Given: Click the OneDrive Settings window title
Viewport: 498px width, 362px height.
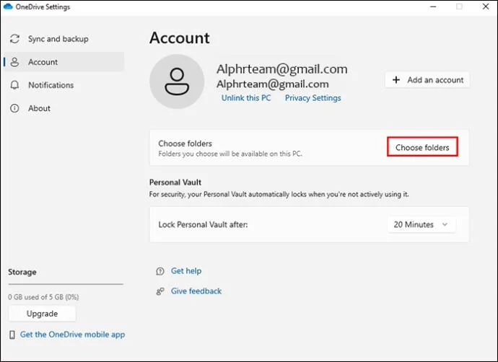Looking at the screenshot, I should click(43, 7).
